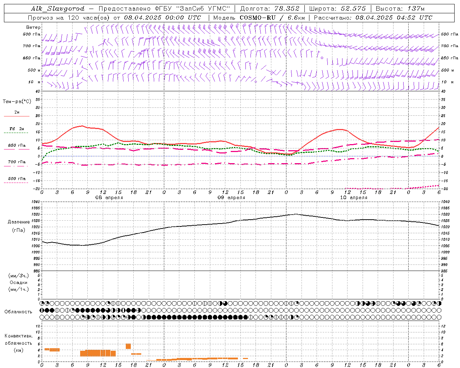Click the Рассчитано: 08.04.2025 04:52 UTC timestamp
Image resolution: width=460 pixels, height=368 pixels.
coord(373,18)
